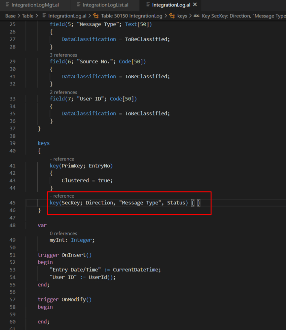Select the IntegrationLog.al tab
Screen dimensions: 286x330
click(x=171, y=5)
